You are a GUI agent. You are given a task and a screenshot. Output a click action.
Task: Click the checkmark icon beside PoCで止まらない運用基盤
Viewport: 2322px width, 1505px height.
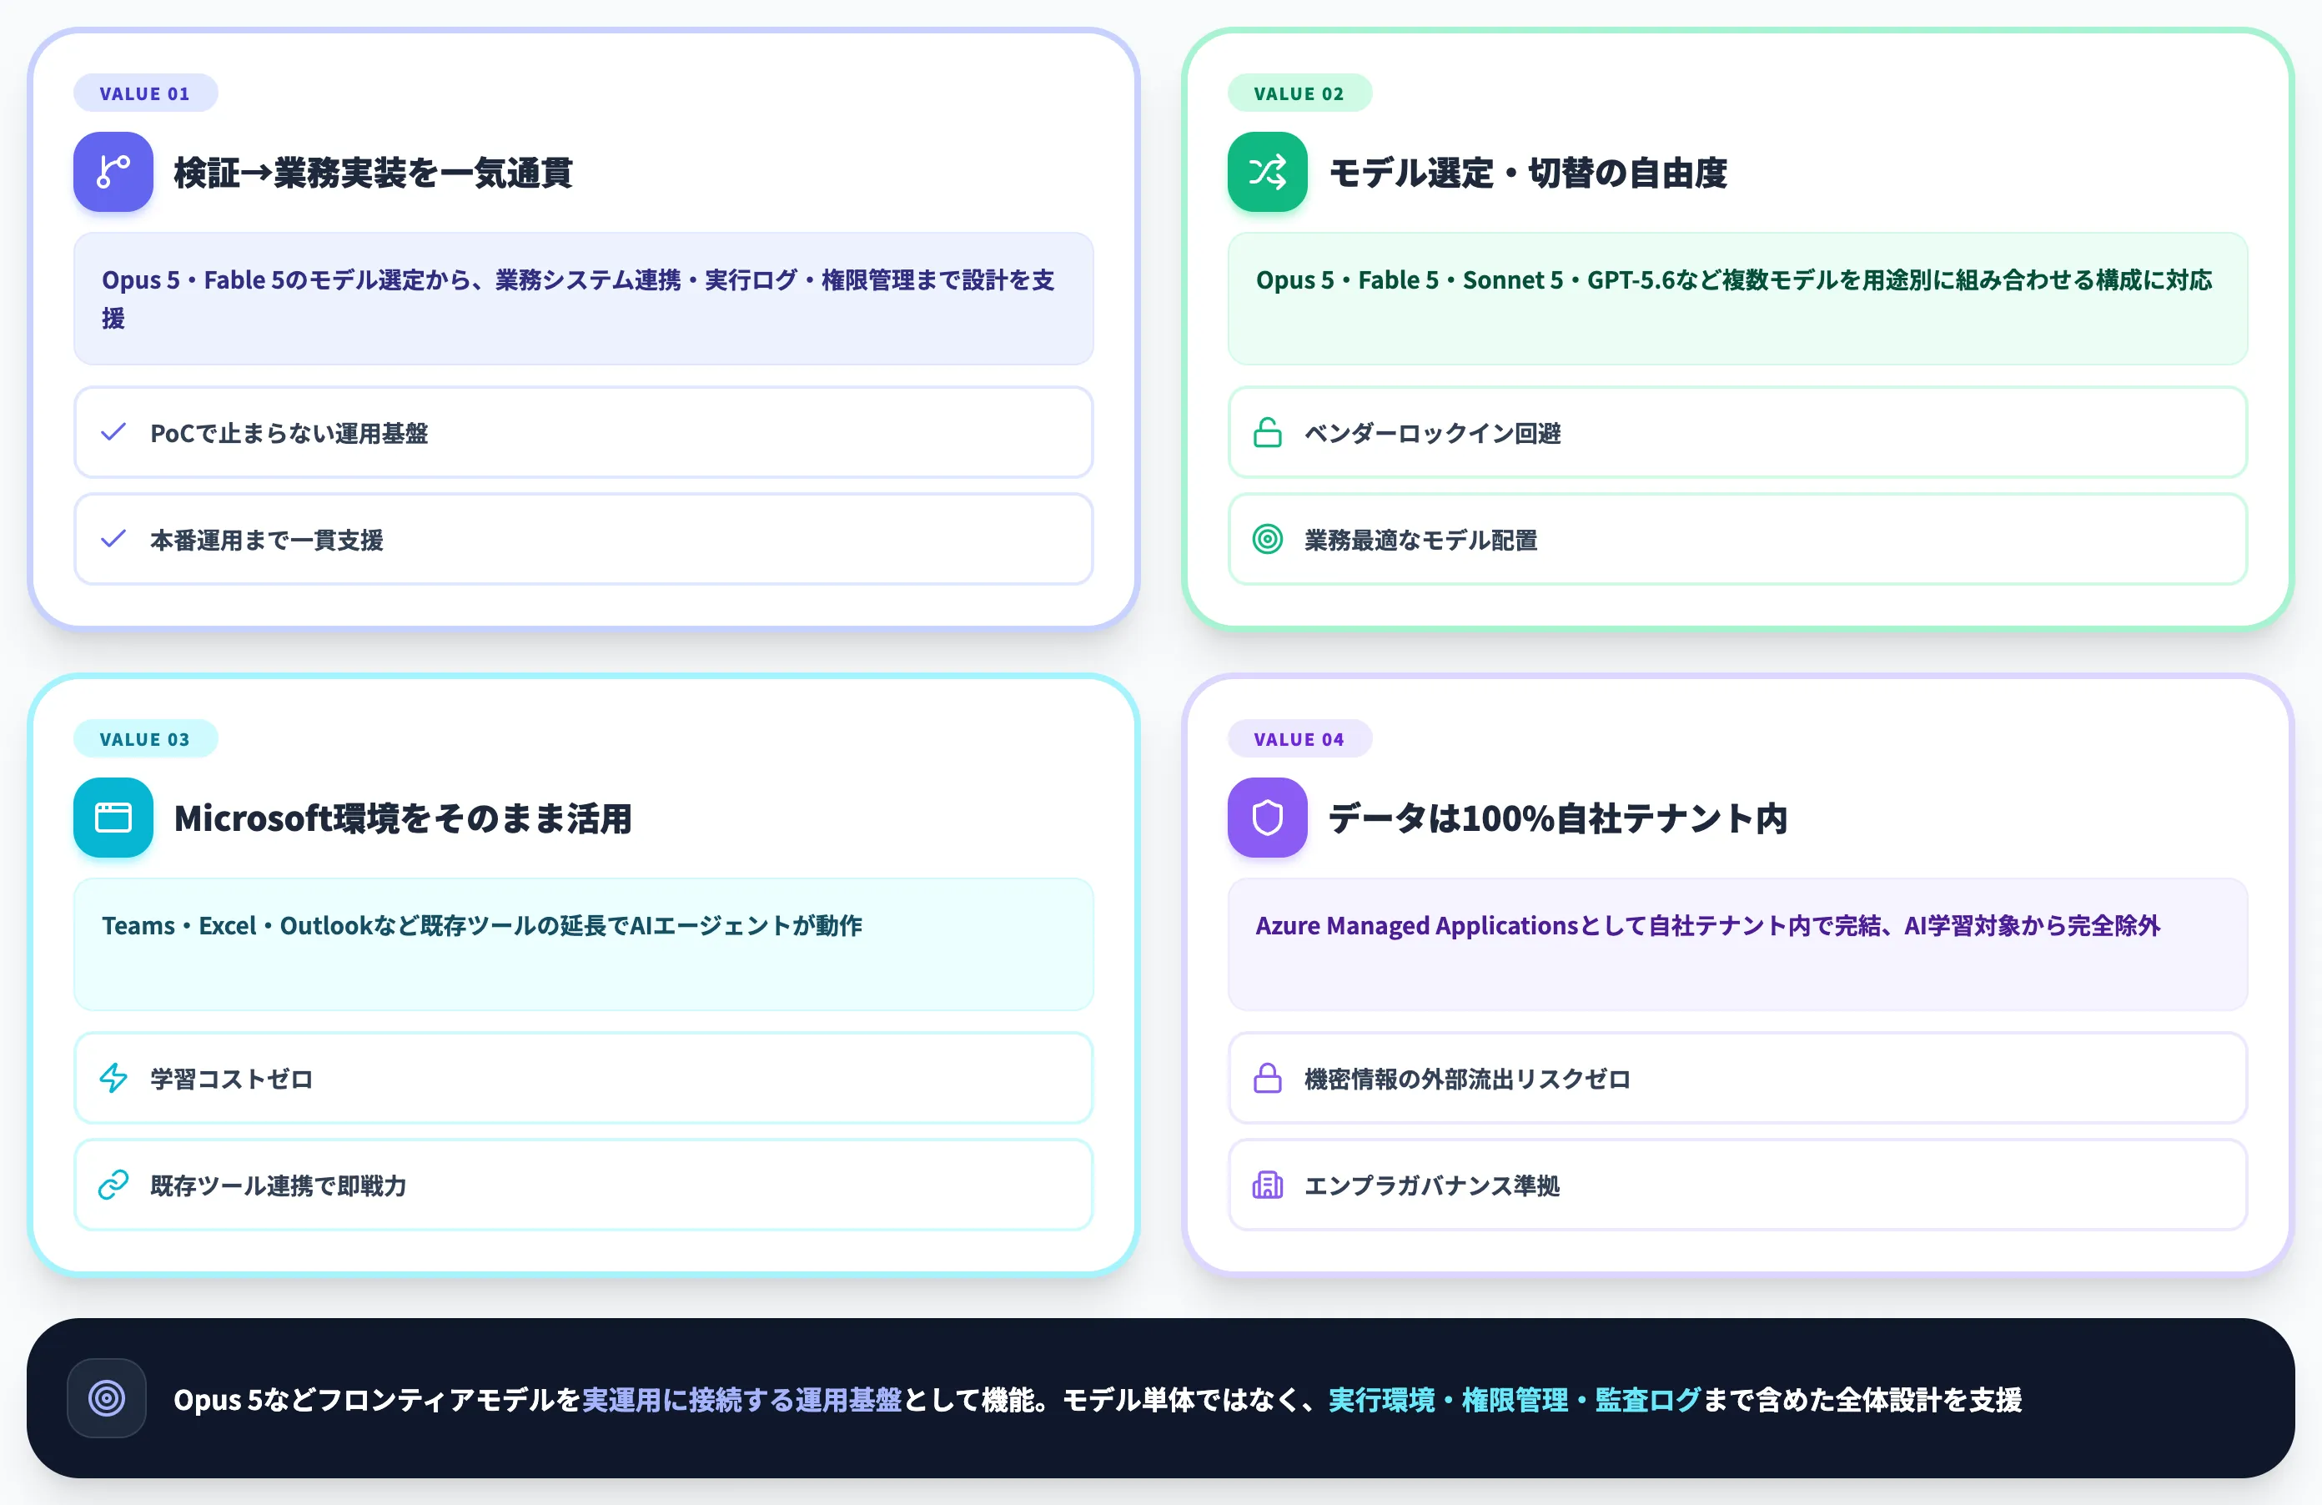[113, 432]
